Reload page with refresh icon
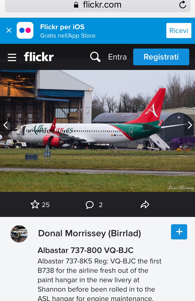The height and width of the screenshot is (301, 195). pyautogui.click(x=182, y=5)
